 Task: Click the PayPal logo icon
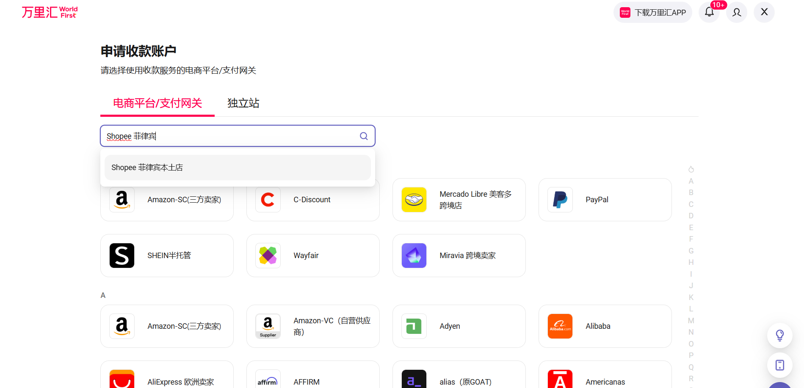point(560,200)
